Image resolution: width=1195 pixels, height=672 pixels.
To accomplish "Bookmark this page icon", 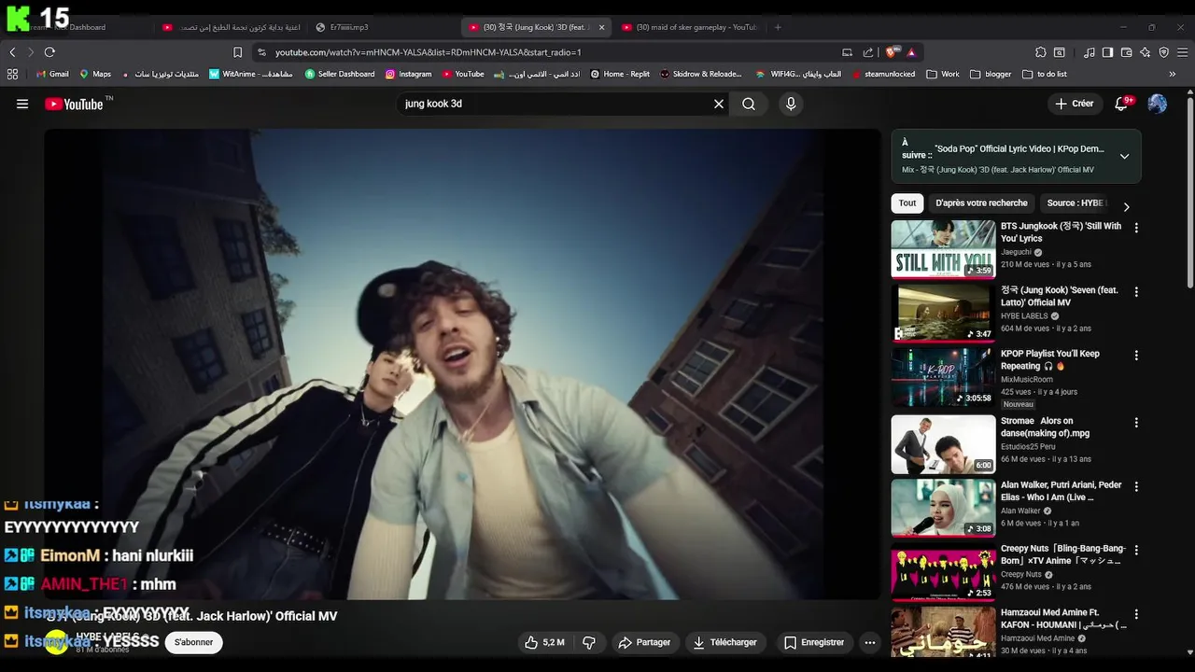I will (237, 52).
